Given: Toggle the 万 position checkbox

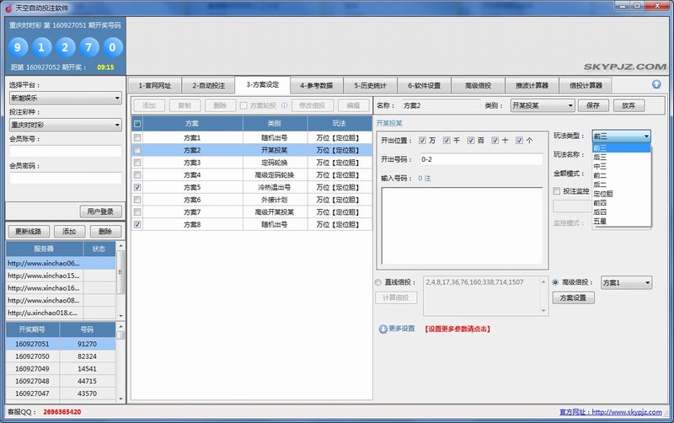Looking at the screenshot, I should (421, 141).
